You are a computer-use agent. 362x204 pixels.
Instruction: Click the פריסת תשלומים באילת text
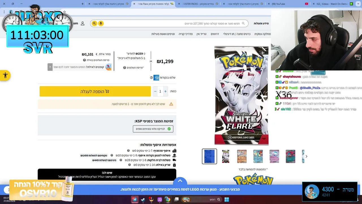(98, 60)
